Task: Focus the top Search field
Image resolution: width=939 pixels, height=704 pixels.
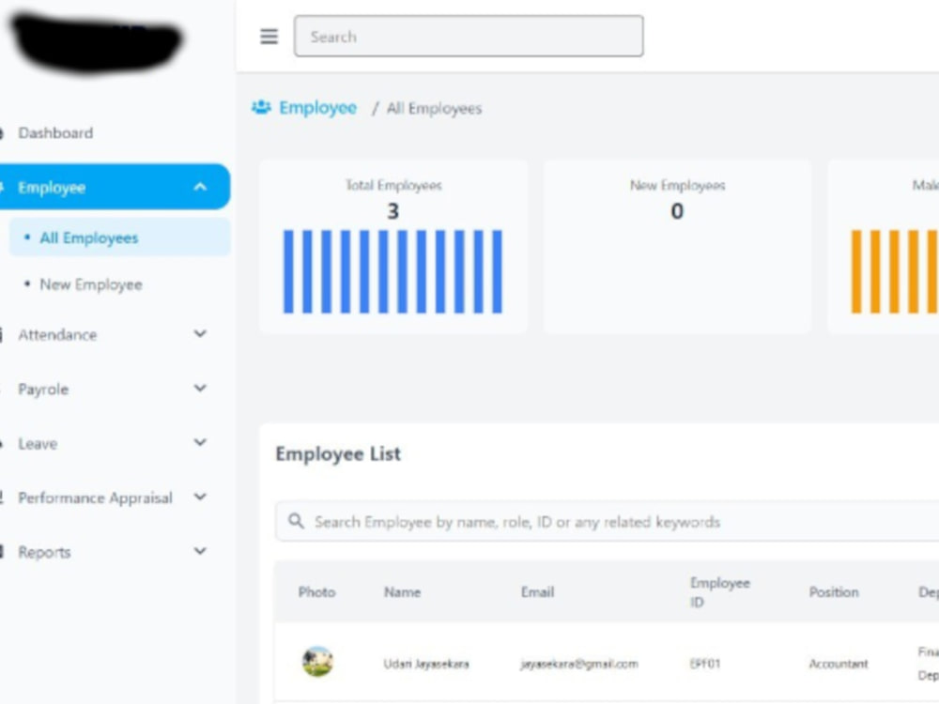Action: coord(469,37)
